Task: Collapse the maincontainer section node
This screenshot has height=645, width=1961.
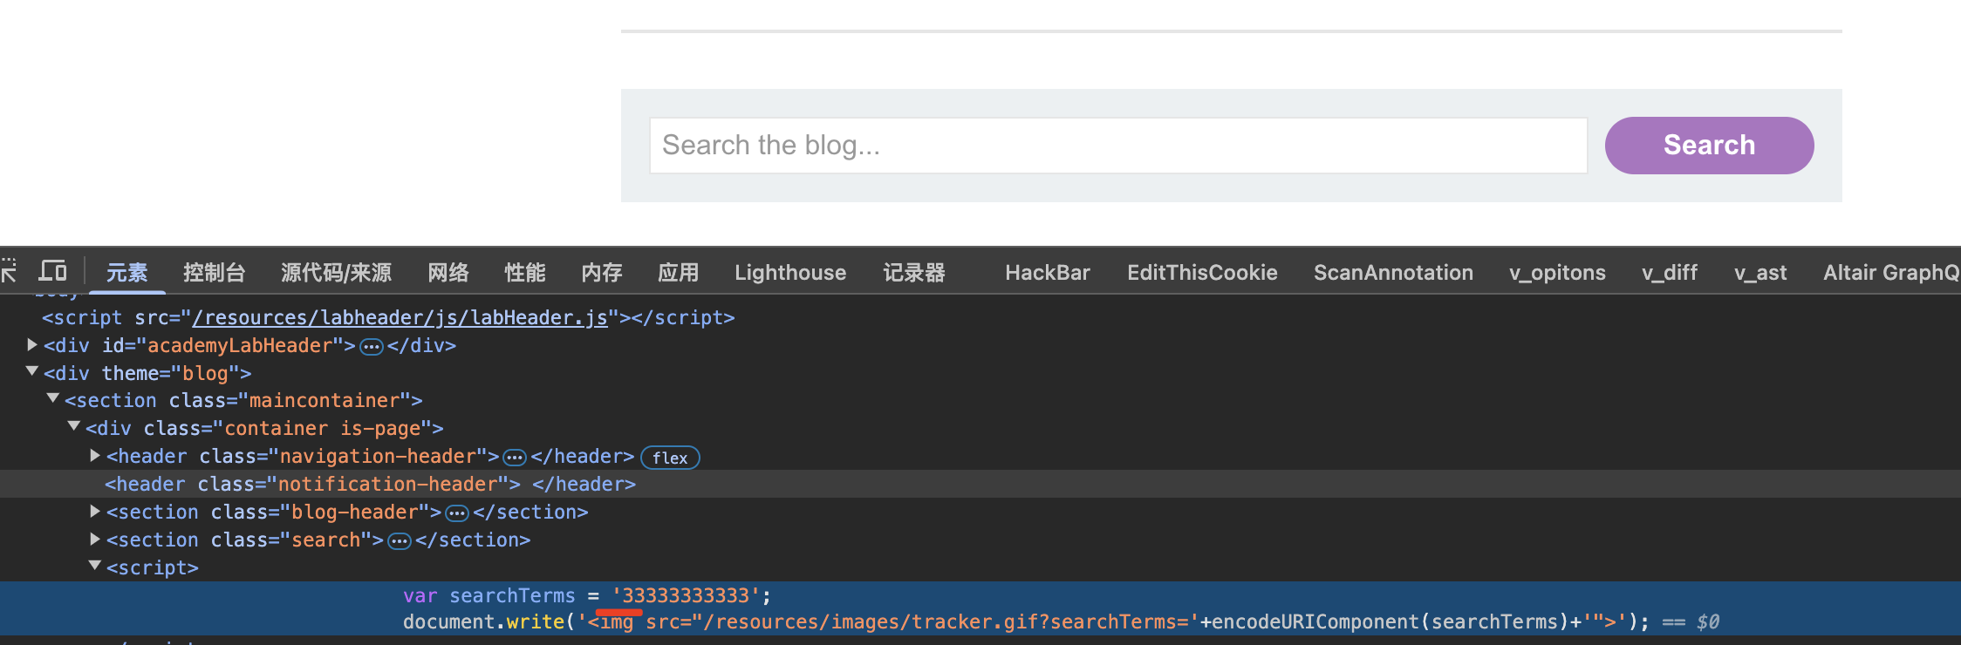Action: [53, 399]
